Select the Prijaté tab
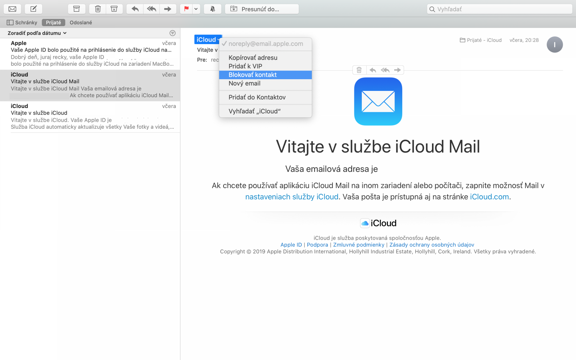This screenshot has width=576, height=360. [x=53, y=22]
